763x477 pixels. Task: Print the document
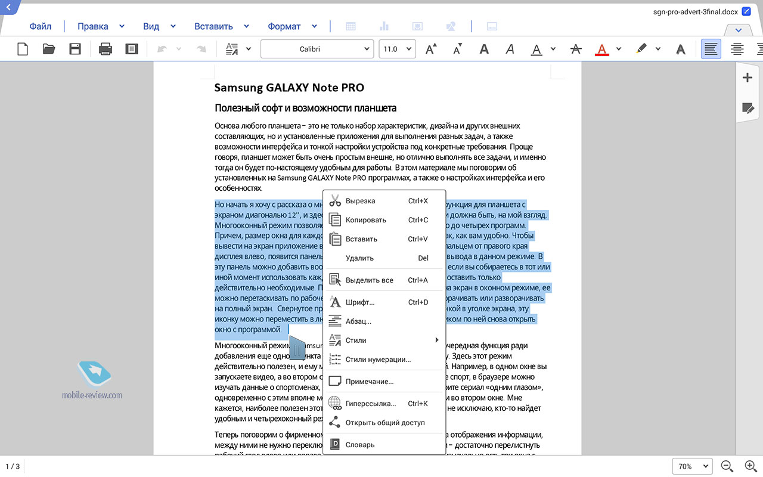point(106,49)
